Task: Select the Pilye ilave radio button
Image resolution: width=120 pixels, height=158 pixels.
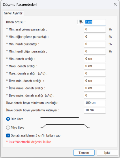Action: [8, 128]
